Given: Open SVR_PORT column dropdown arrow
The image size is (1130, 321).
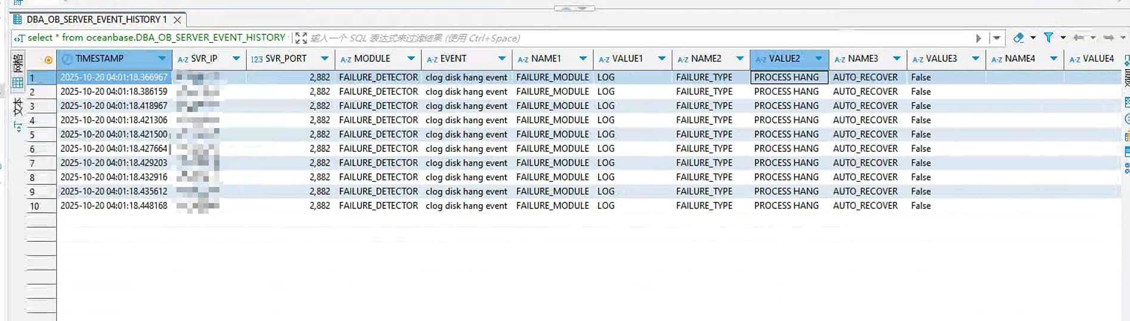Looking at the screenshot, I should point(324,58).
